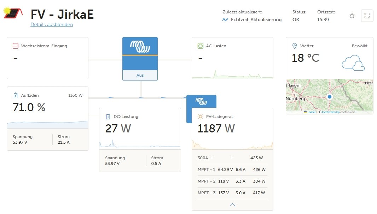Click the Bewölkt weather label
The width and height of the screenshot is (377, 214).
point(359,46)
